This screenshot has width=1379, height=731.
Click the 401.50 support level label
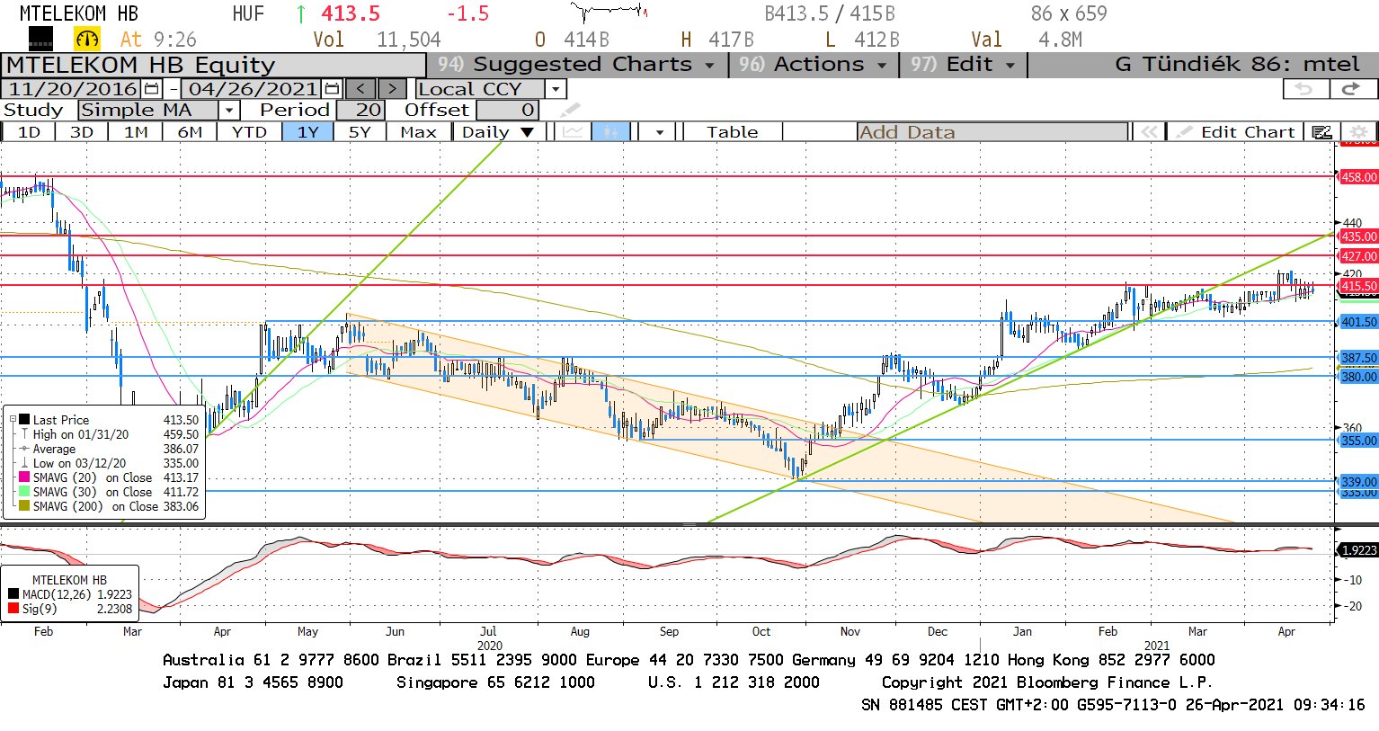click(x=1358, y=322)
